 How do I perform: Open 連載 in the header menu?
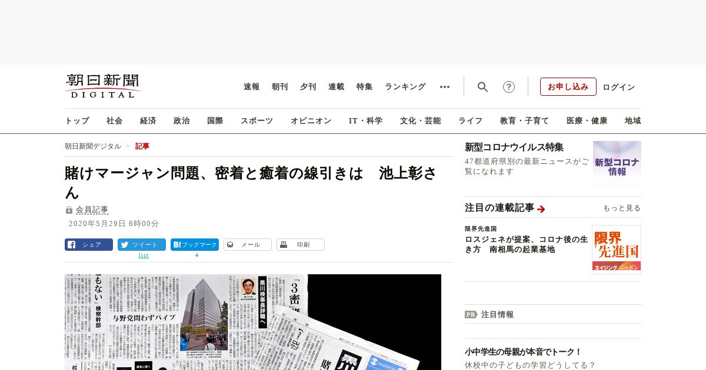337,87
